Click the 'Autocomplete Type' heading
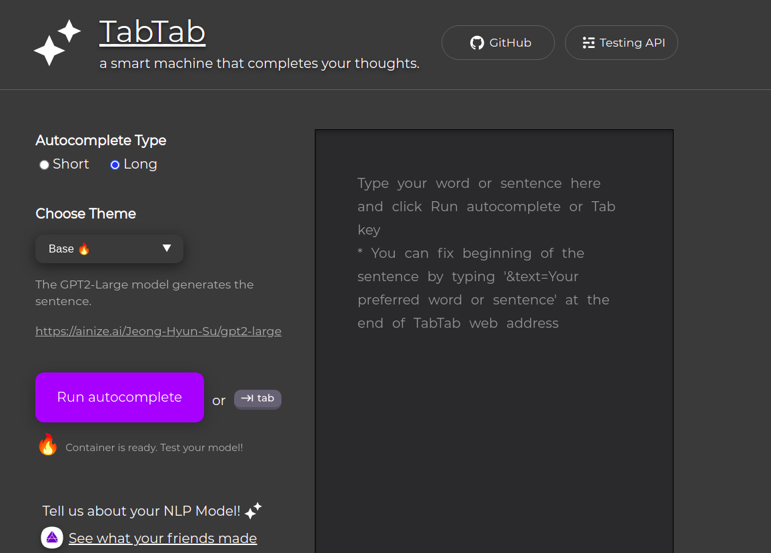This screenshot has width=771, height=553. tap(101, 141)
